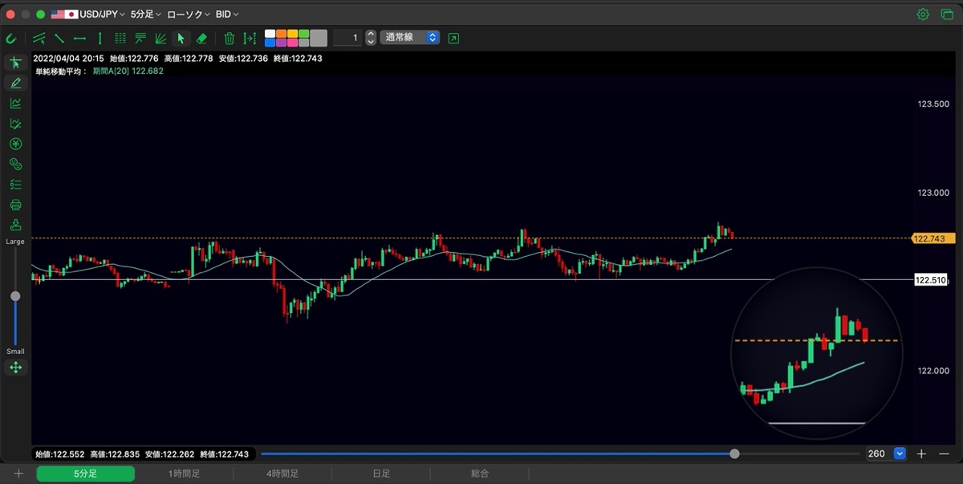
Task: Switch to the 総合 tab
Action: (480, 474)
